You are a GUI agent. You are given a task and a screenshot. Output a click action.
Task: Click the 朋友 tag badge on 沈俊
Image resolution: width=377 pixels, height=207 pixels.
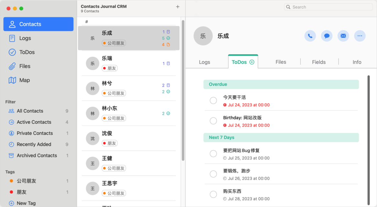[110, 143]
